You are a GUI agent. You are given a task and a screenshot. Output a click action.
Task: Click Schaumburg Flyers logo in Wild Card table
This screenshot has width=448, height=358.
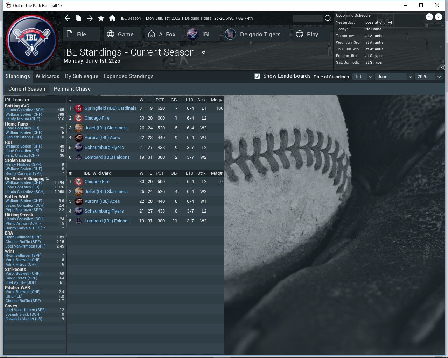click(79, 211)
